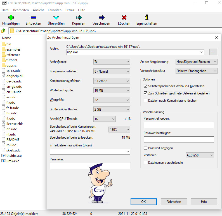This screenshot has width=222, height=216.
Task: Select the Überprüfen toolbar icon
Action: pyautogui.click(x=56, y=18)
